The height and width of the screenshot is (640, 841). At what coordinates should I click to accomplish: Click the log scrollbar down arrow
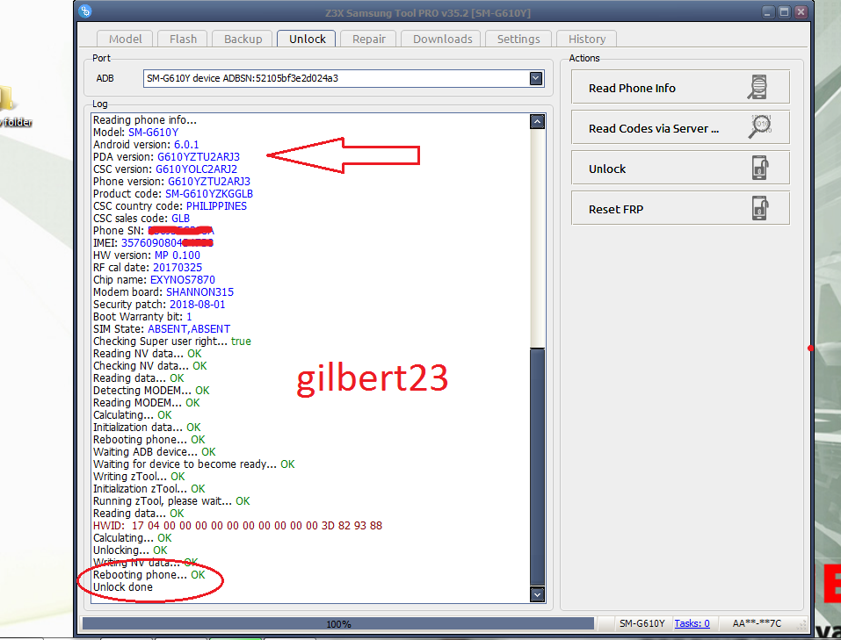tap(537, 594)
